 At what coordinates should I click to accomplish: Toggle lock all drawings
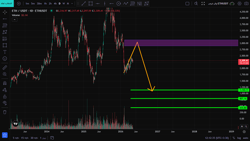pos(5,96)
